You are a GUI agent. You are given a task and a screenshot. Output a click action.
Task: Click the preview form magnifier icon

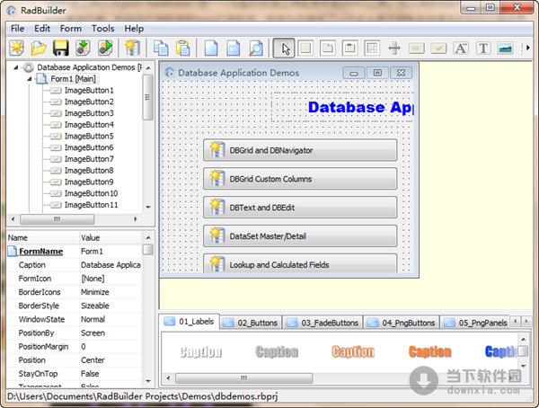point(256,48)
